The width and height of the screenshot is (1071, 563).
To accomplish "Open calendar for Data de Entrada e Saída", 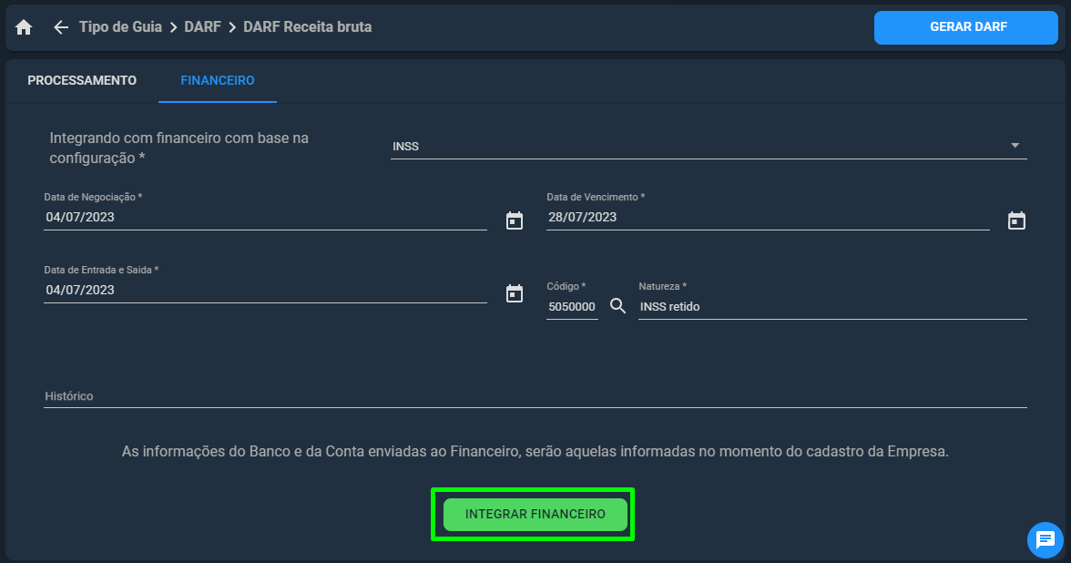I will pyautogui.click(x=515, y=293).
